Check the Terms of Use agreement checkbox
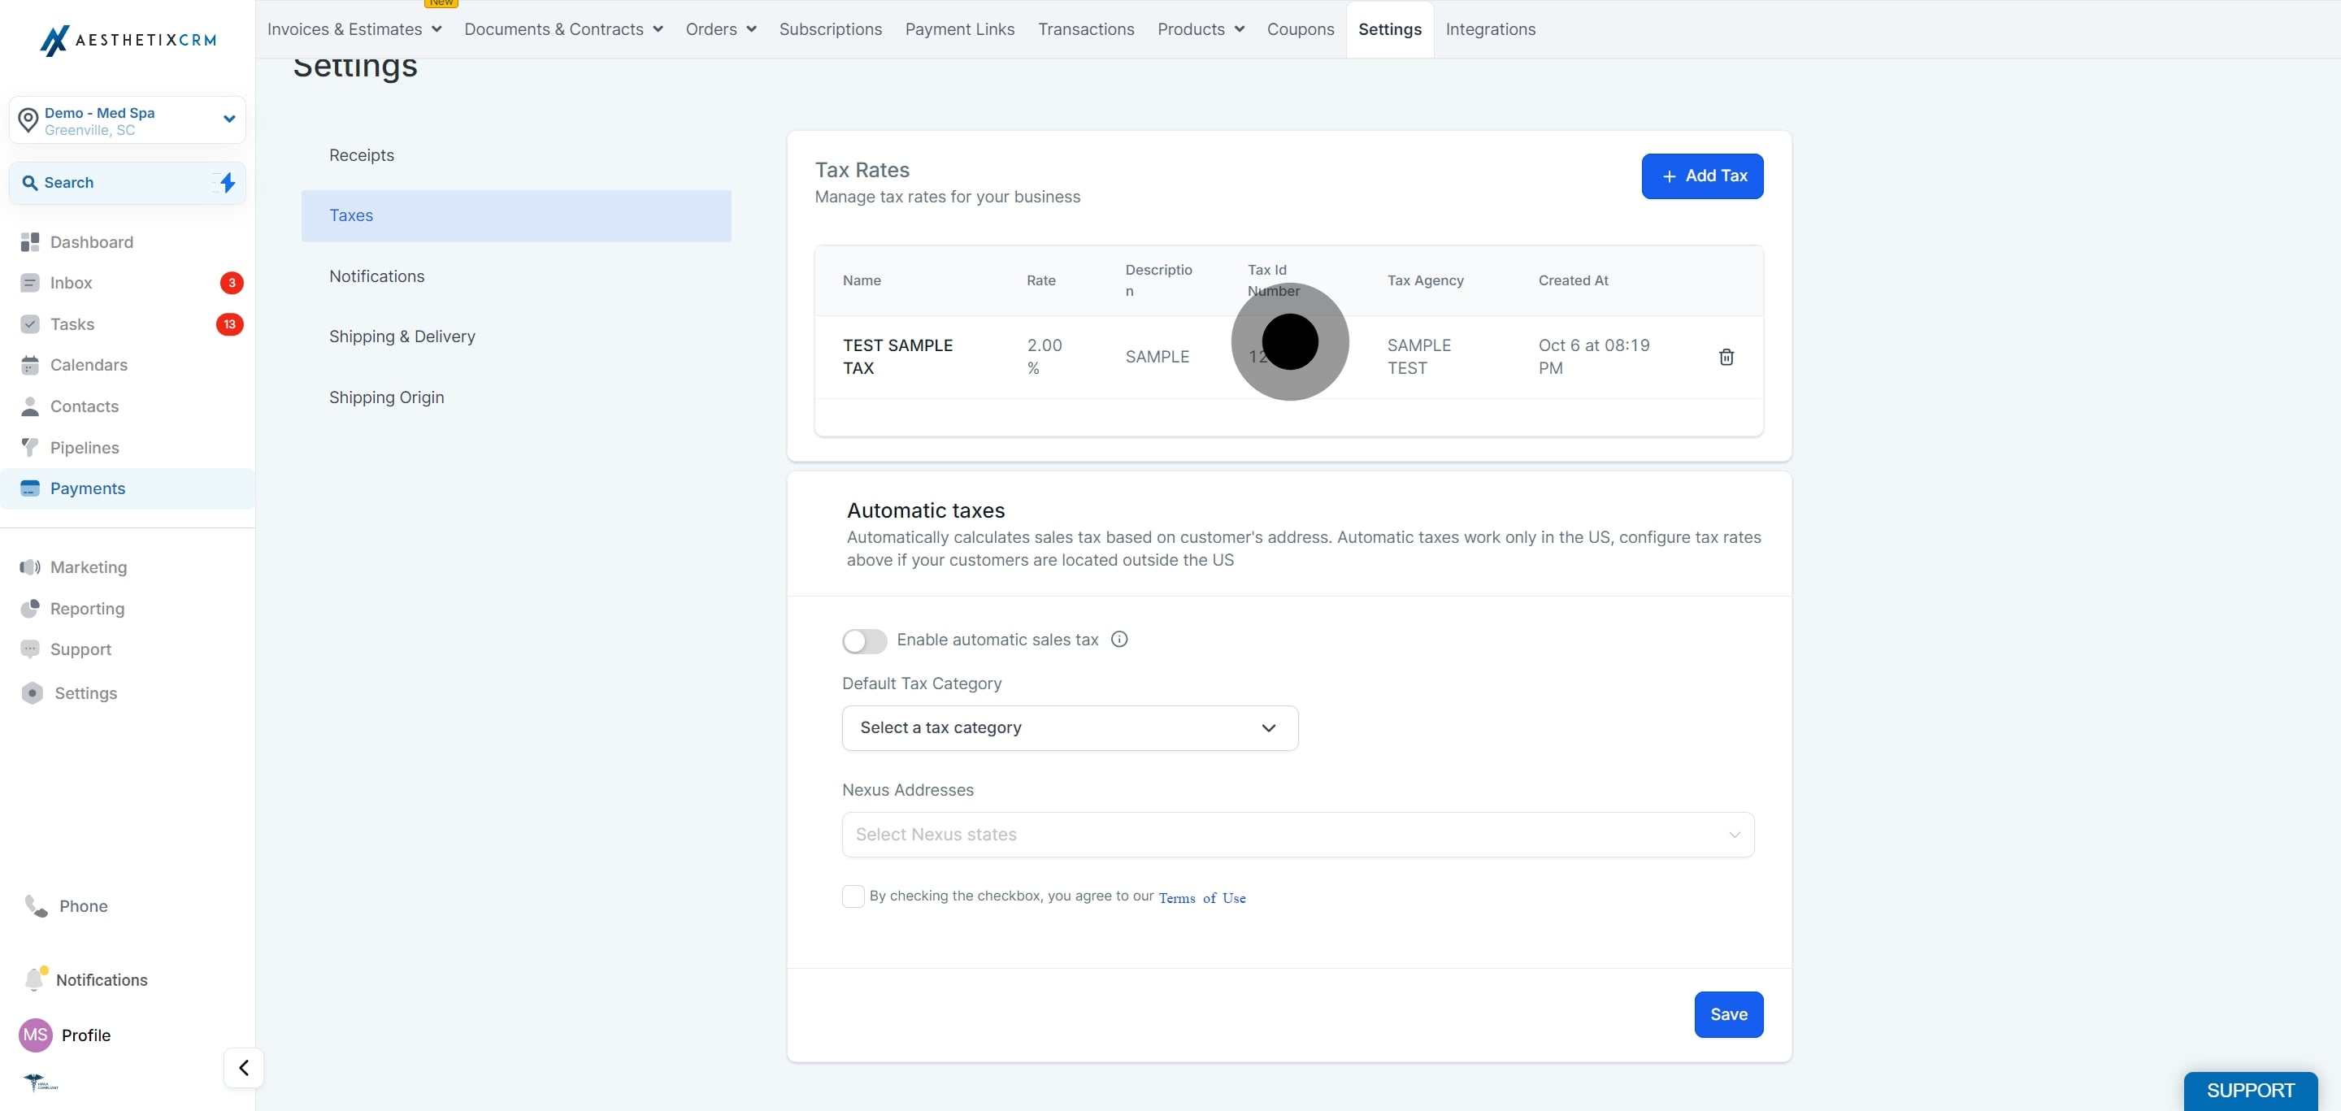The image size is (2341, 1111). coord(853,896)
